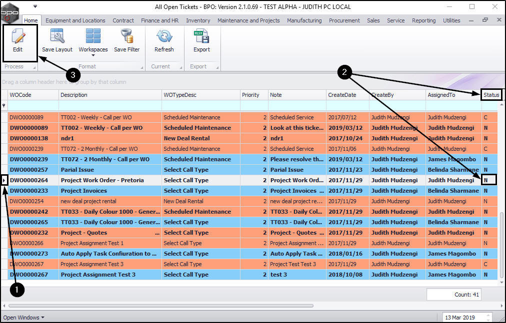506x323 pixels.
Task: Switch to the Inventory ribbon tab
Action: coord(198,20)
